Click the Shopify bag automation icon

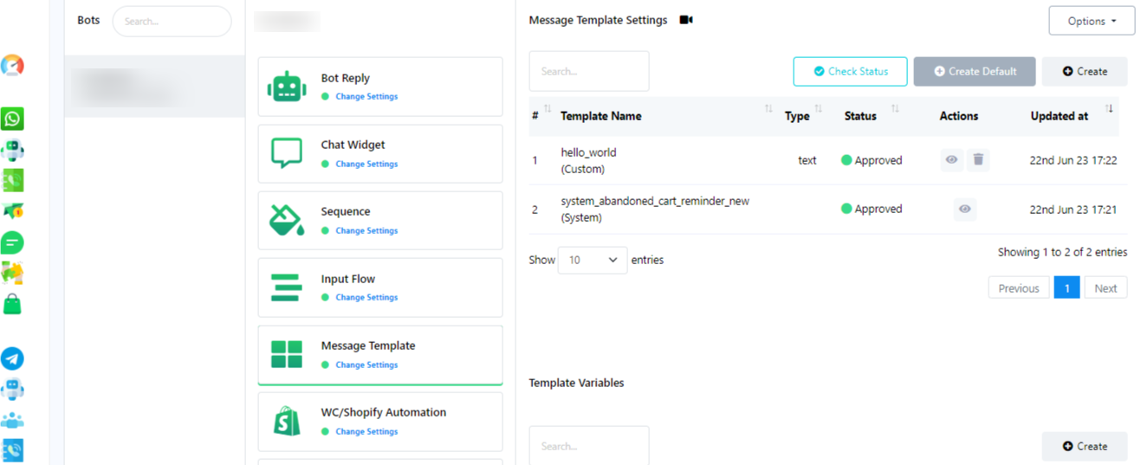[x=287, y=422]
